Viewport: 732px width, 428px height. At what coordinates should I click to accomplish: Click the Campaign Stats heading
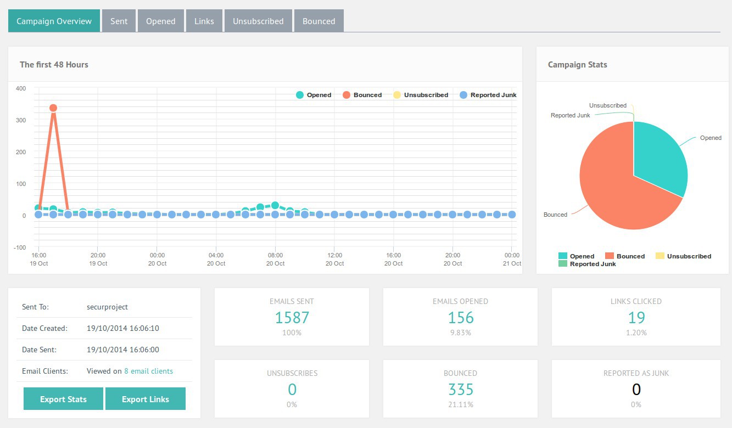click(578, 65)
